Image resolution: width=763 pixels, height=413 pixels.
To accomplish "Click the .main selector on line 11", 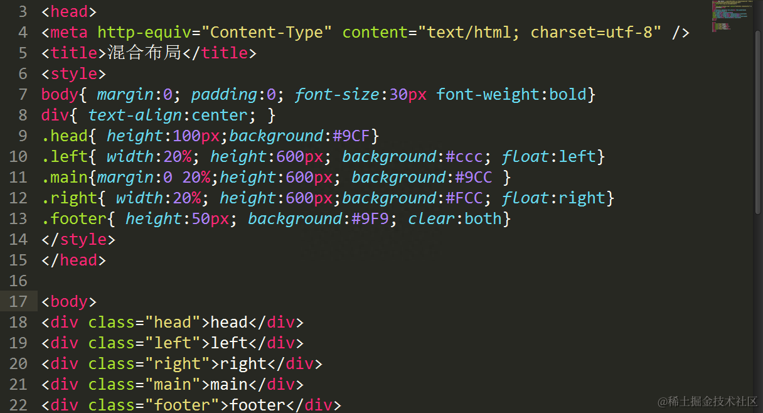I will click(65, 177).
